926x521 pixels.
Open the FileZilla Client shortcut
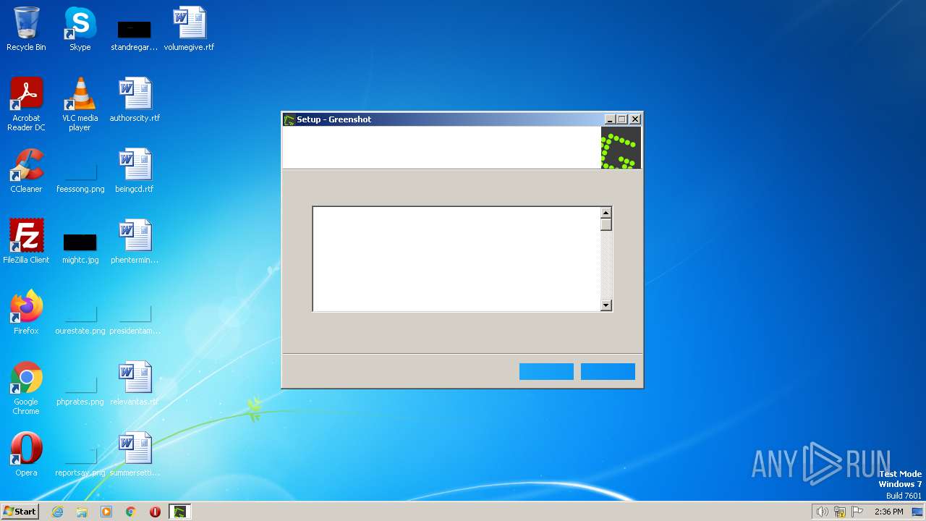tap(26, 242)
